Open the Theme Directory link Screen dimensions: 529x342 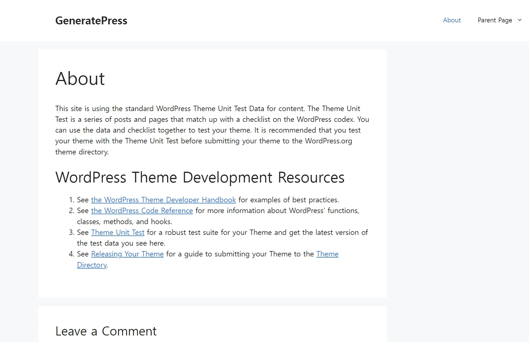(327, 254)
